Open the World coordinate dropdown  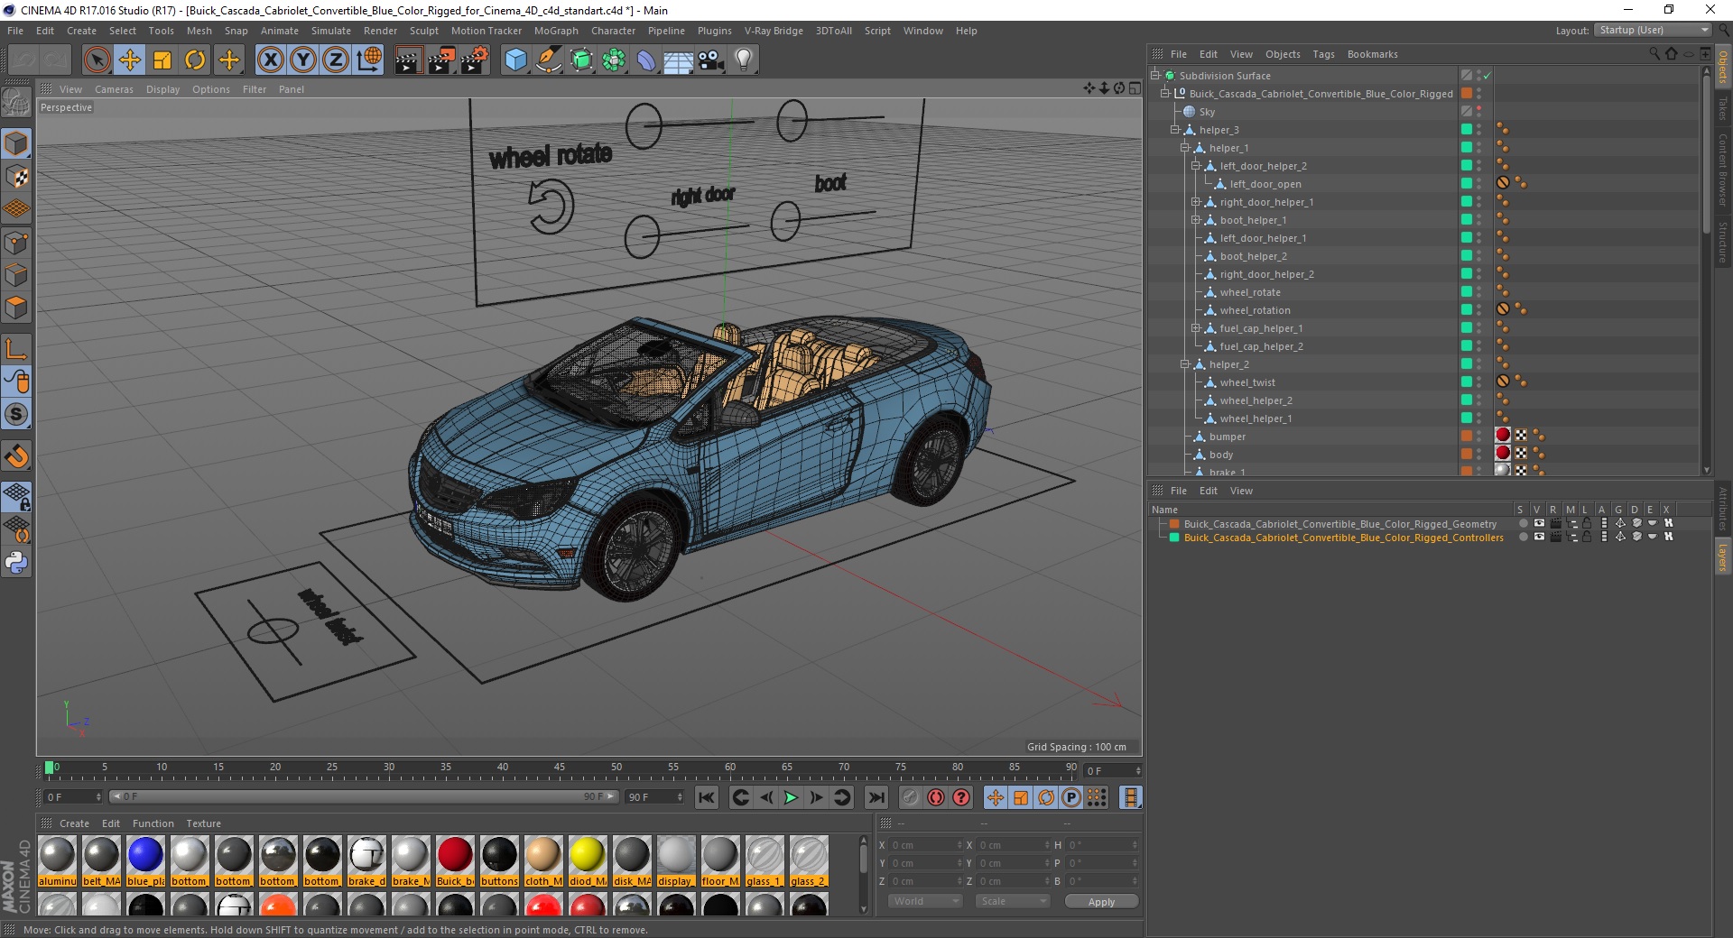925,901
